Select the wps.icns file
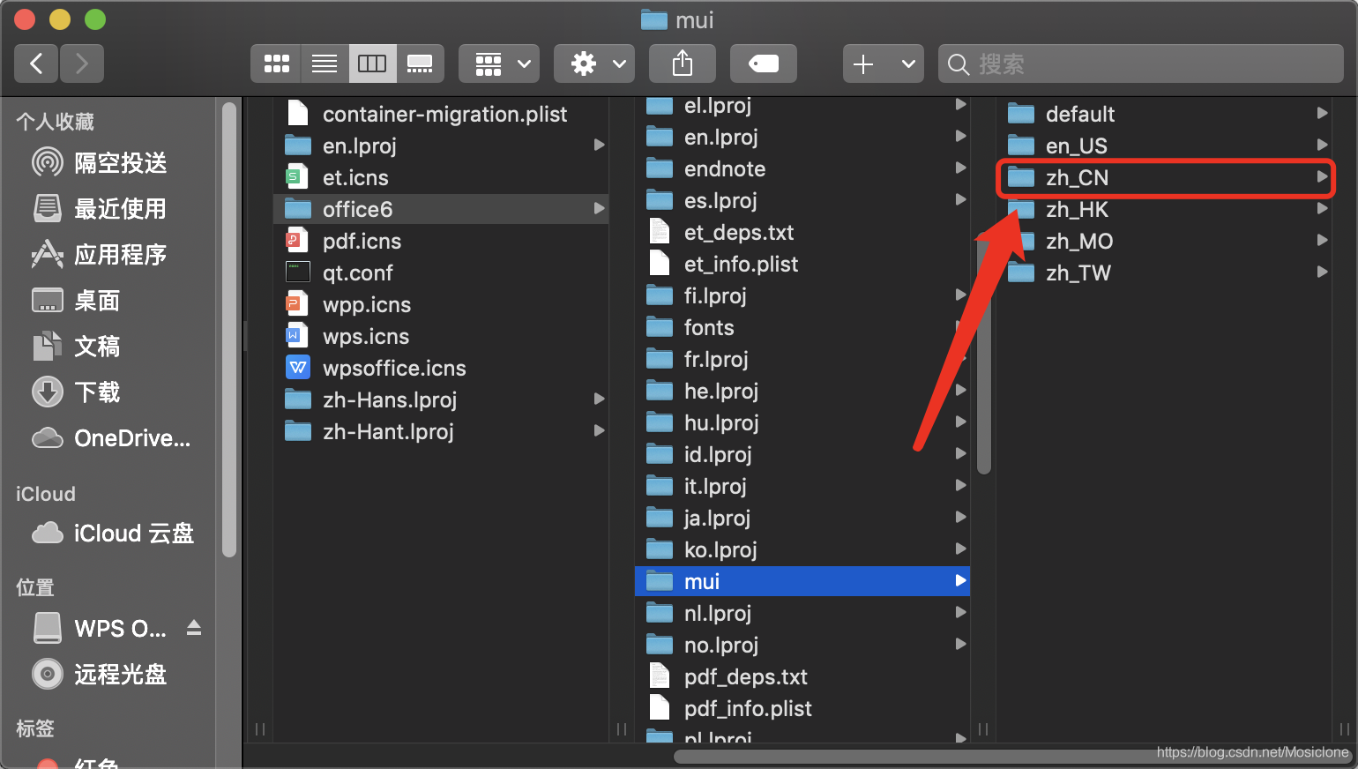This screenshot has height=769, width=1358. (x=441, y=336)
